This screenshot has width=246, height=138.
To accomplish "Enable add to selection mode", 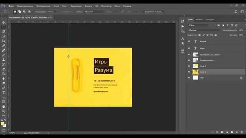I will tap(20, 12).
